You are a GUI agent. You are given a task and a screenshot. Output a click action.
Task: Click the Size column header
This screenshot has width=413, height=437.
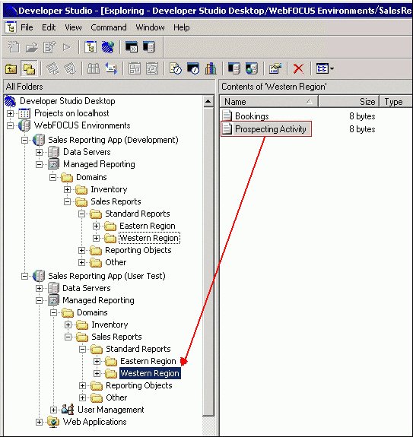pyautogui.click(x=348, y=102)
